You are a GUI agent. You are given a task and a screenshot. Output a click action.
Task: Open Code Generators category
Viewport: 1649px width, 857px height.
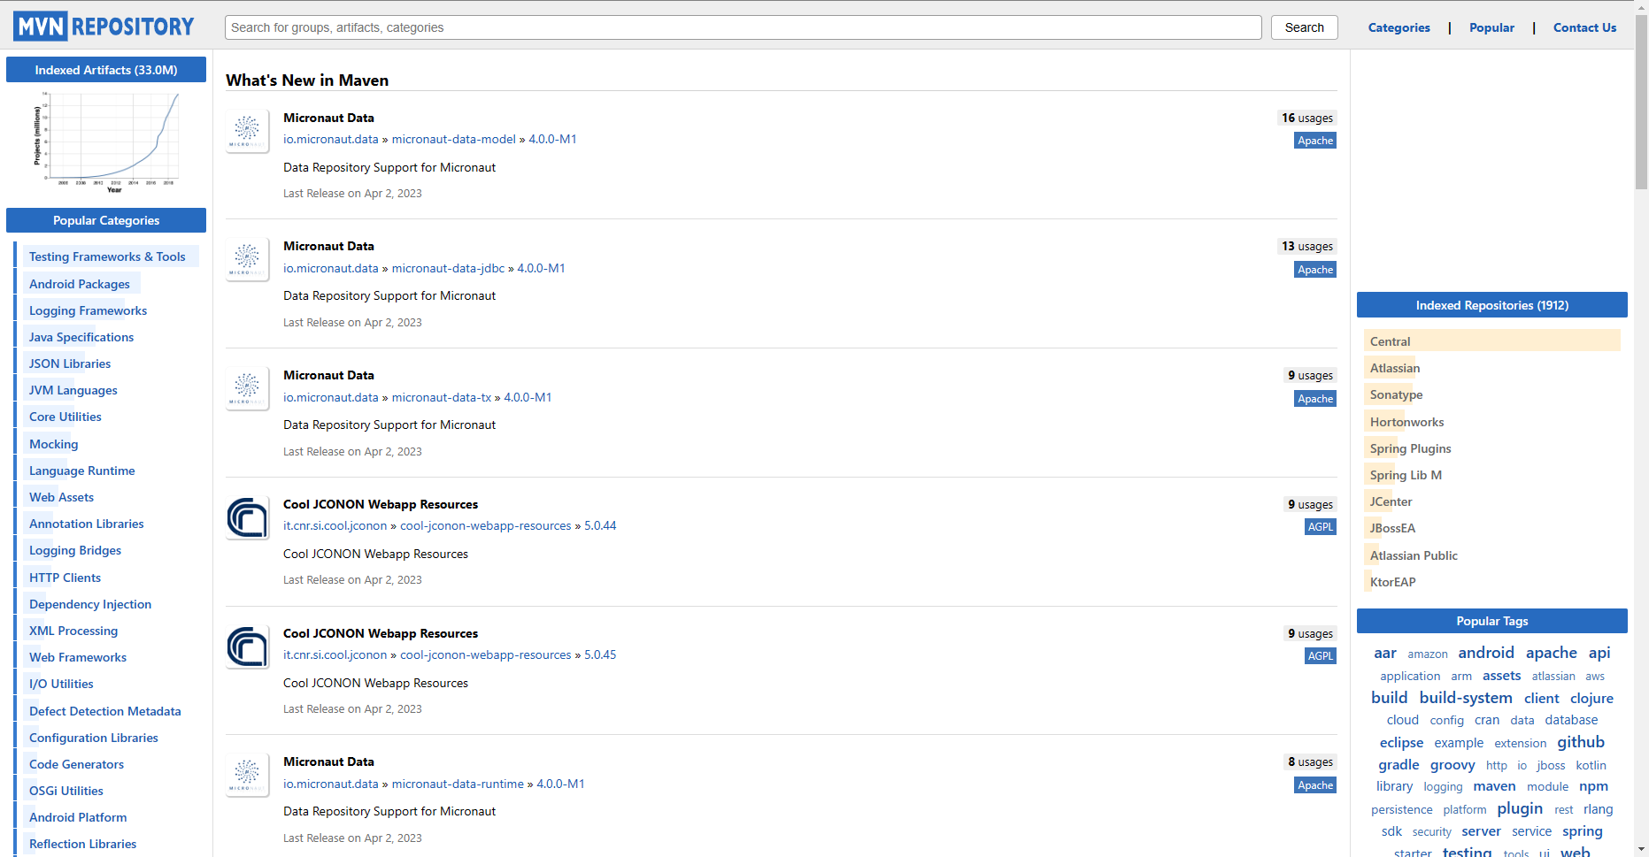coord(76,764)
